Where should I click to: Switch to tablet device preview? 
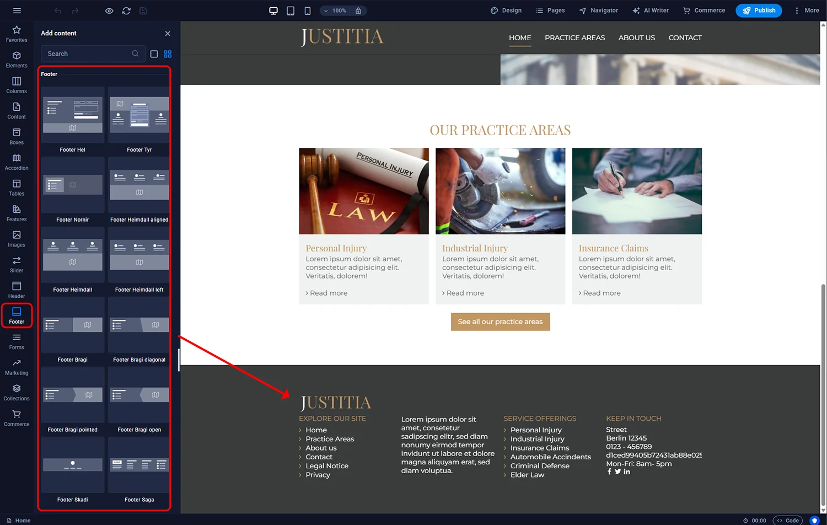tap(290, 10)
